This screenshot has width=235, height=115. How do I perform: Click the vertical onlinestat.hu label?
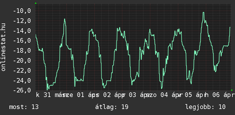(4, 47)
